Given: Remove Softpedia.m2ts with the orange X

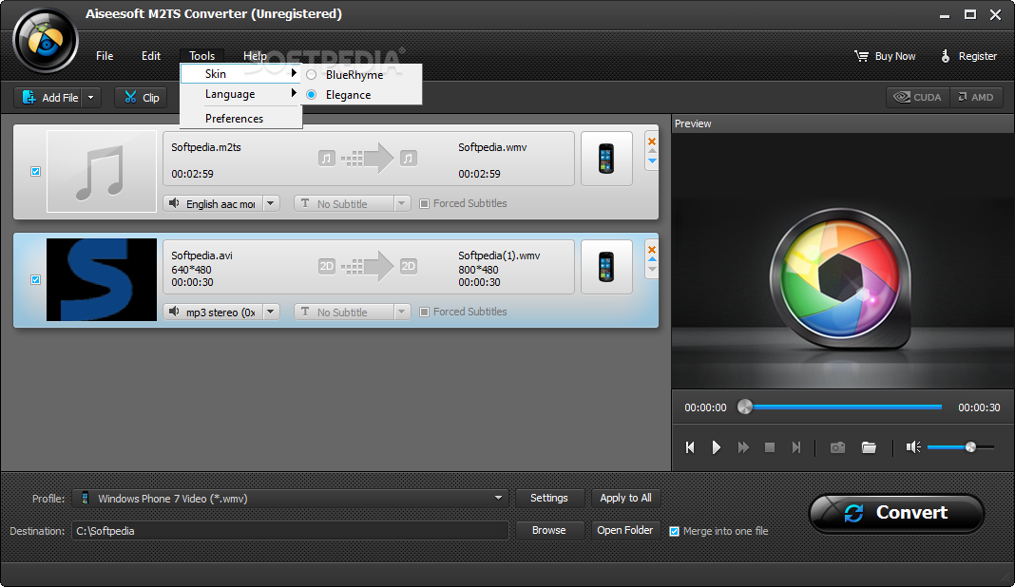Looking at the screenshot, I should click(652, 142).
